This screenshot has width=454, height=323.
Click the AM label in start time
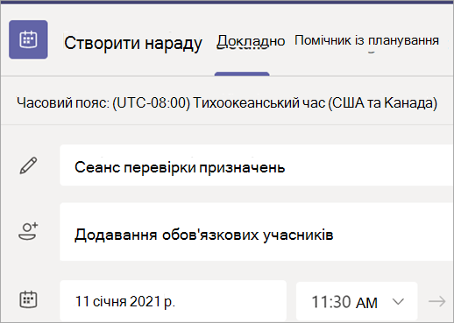tap(366, 303)
